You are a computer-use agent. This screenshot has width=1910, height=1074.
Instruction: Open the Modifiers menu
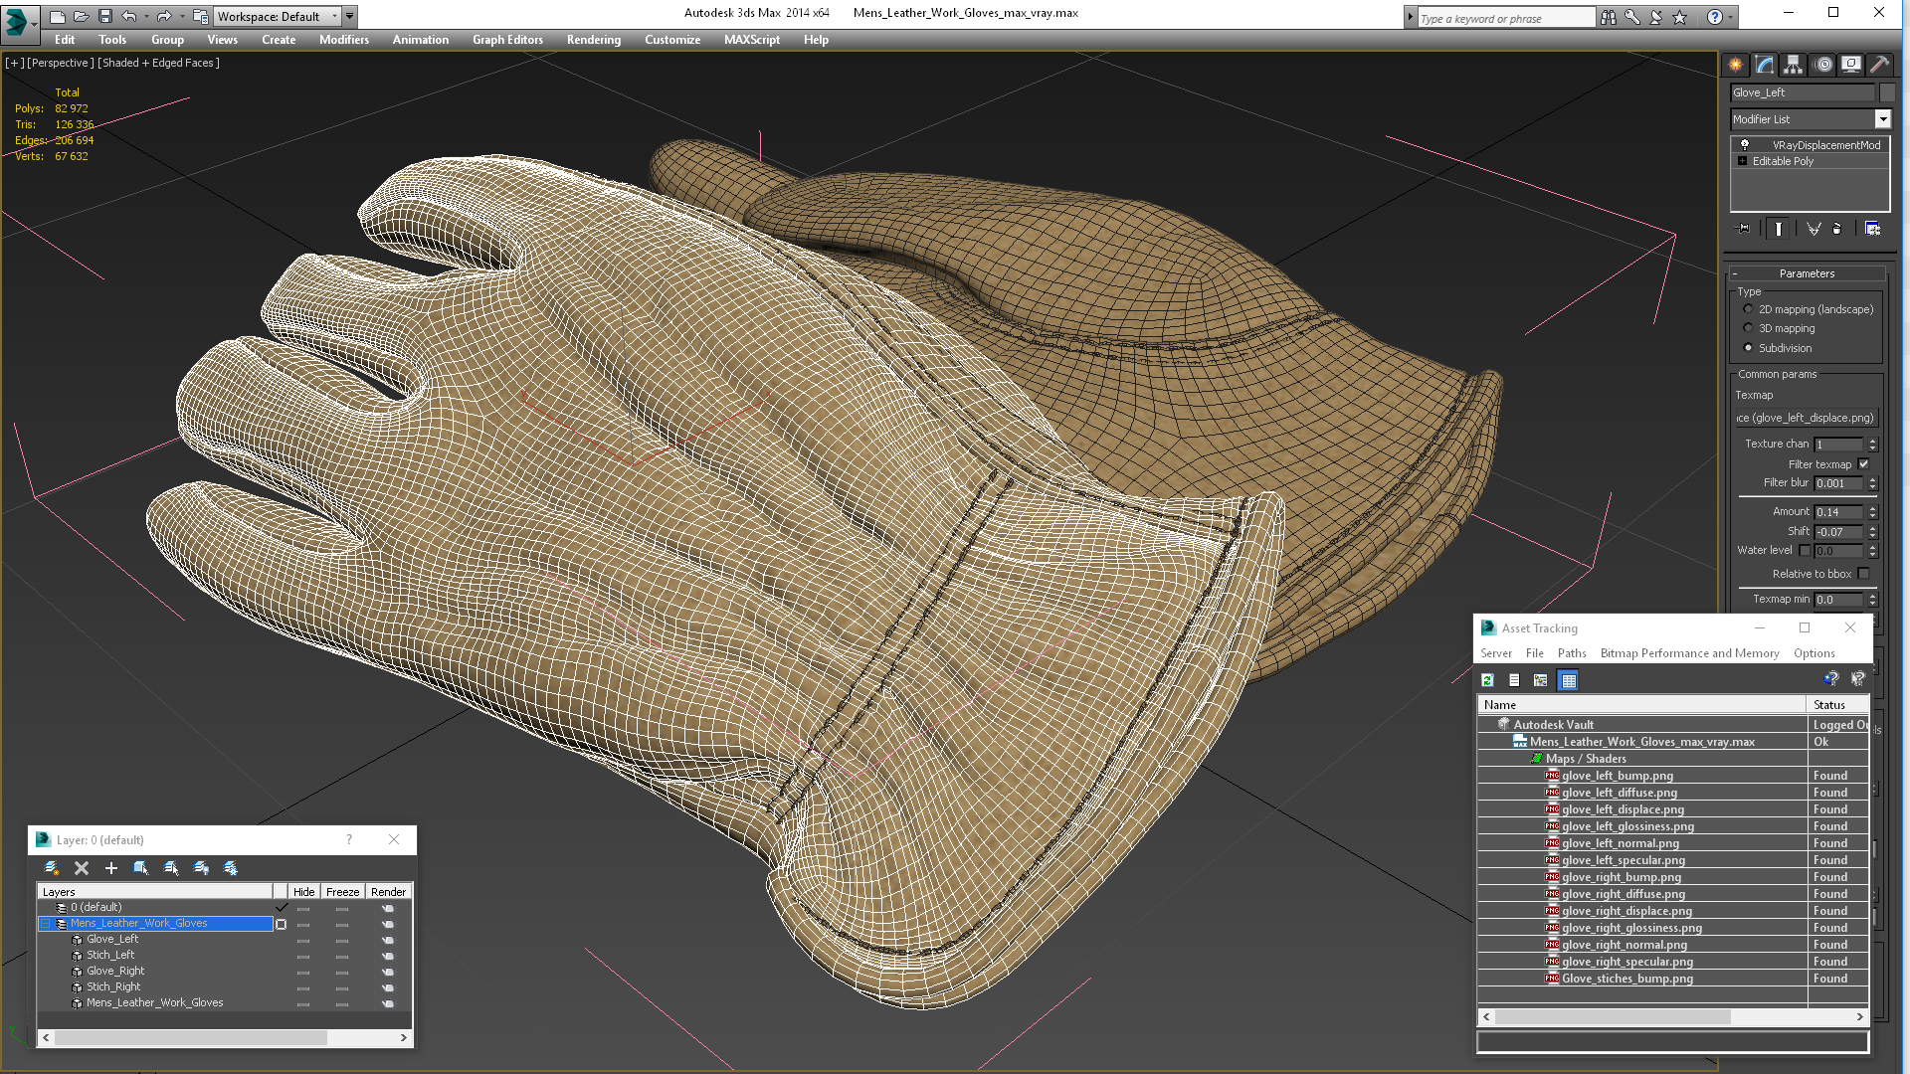[x=344, y=40]
